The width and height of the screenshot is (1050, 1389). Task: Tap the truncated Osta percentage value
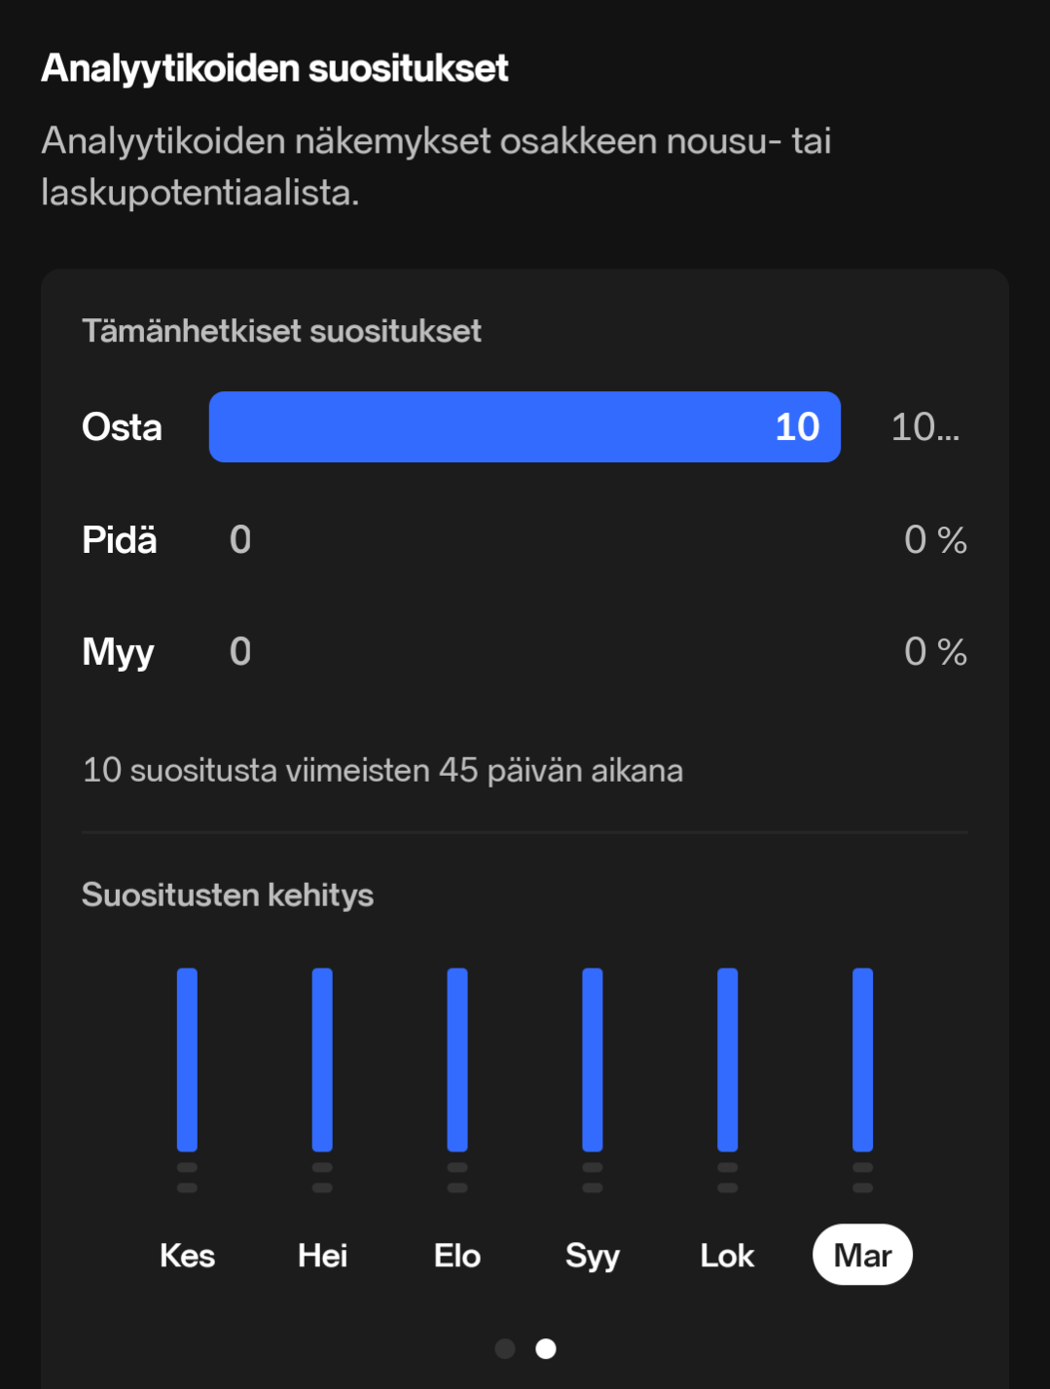[x=924, y=426]
